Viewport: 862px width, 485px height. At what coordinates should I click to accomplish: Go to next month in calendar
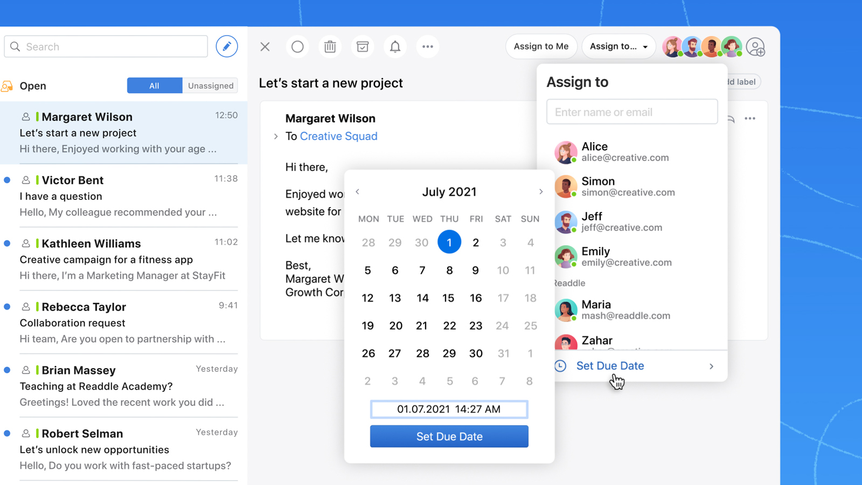[x=541, y=192]
